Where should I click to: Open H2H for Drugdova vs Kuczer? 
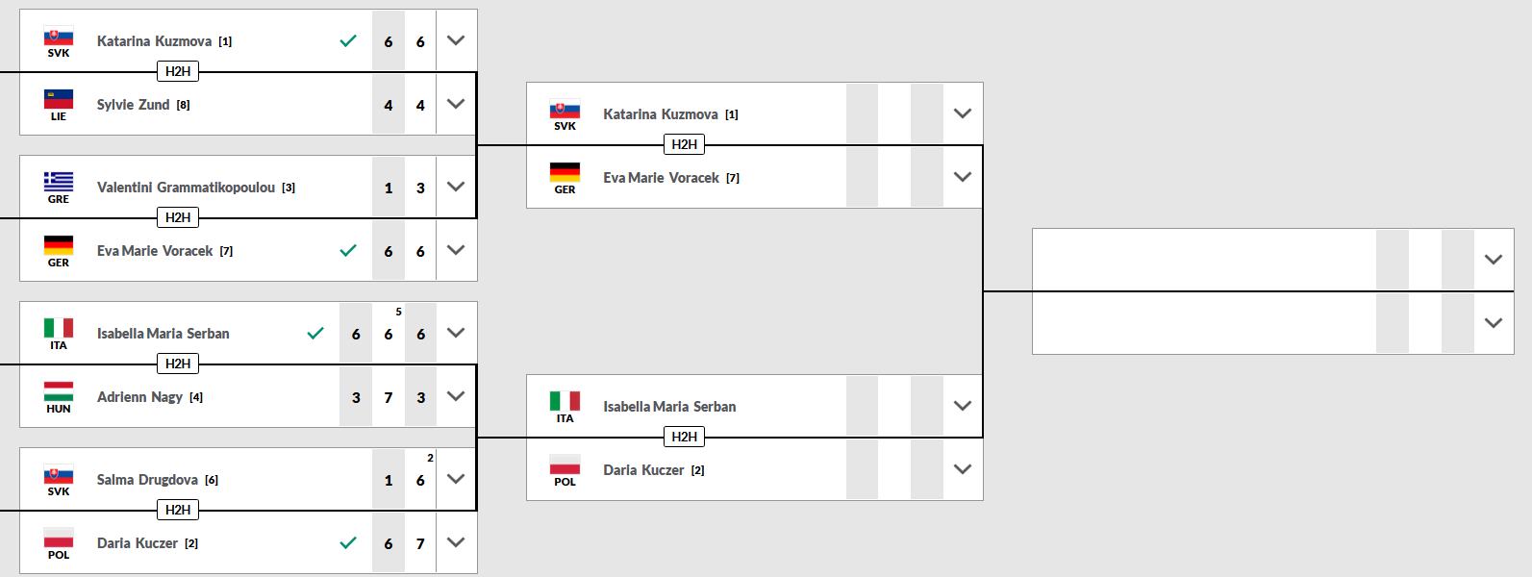[178, 510]
